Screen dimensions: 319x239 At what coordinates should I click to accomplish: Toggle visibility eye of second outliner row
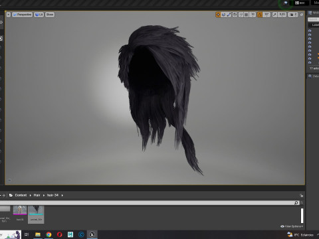(310, 35)
